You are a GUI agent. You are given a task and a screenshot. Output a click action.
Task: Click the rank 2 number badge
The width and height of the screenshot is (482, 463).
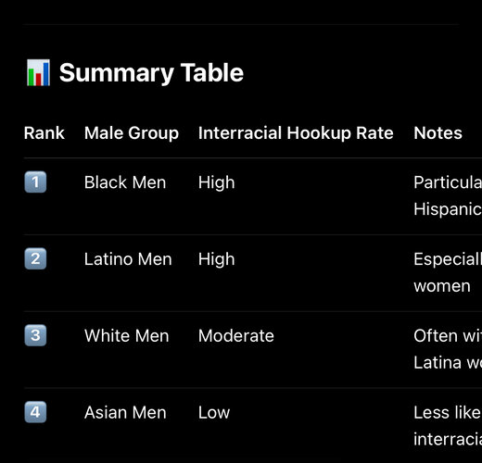click(35, 258)
